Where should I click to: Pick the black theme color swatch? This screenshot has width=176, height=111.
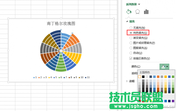point(143,77)
